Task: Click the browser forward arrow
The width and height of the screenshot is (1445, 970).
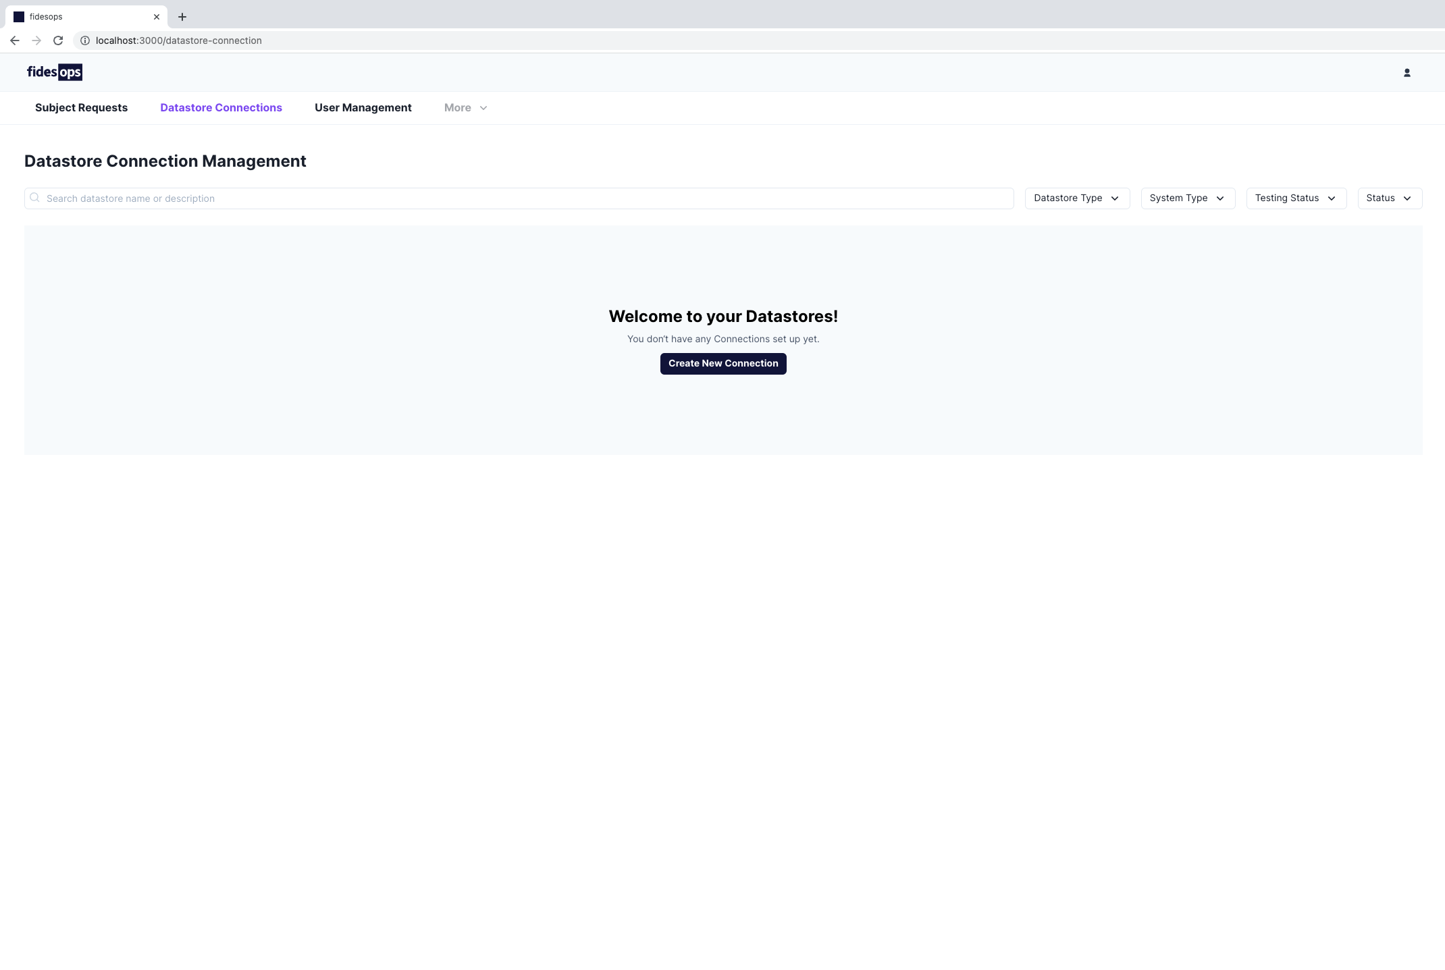Action: point(36,41)
